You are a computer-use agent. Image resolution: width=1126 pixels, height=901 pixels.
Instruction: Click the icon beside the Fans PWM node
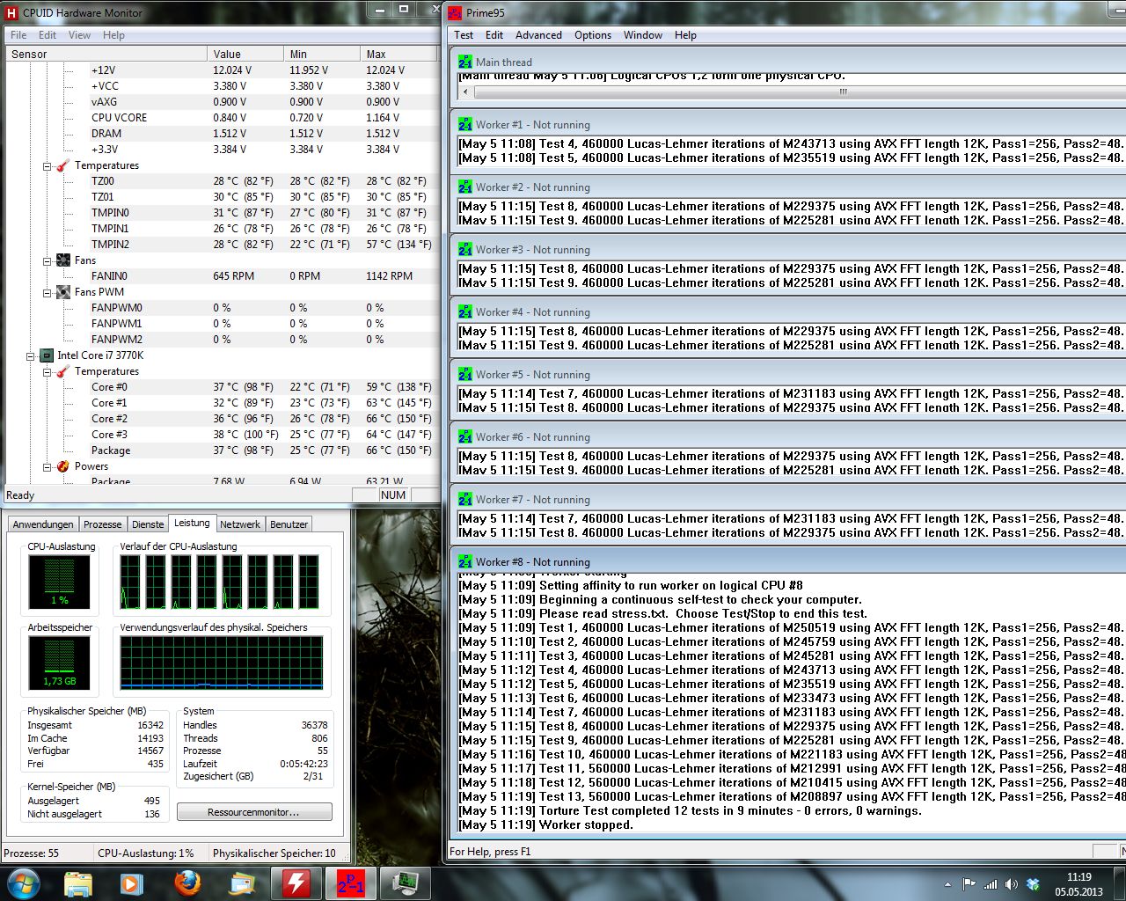pos(63,292)
